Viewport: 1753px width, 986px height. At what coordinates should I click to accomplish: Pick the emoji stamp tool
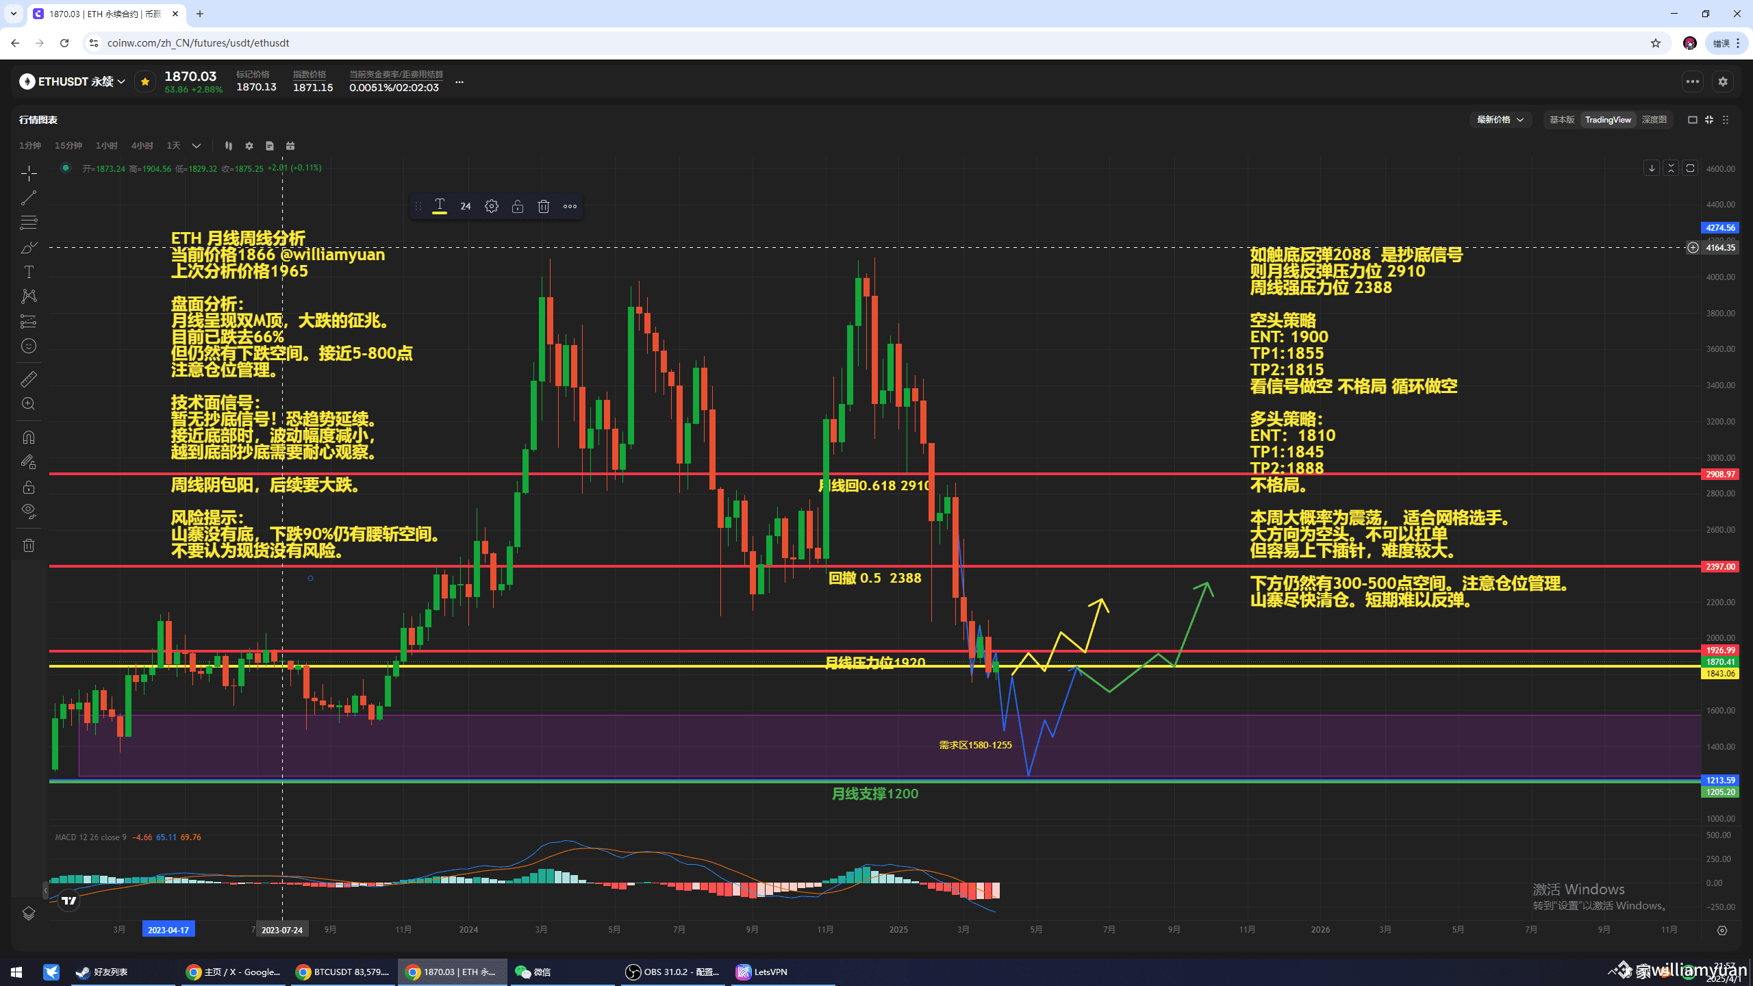[x=28, y=346]
